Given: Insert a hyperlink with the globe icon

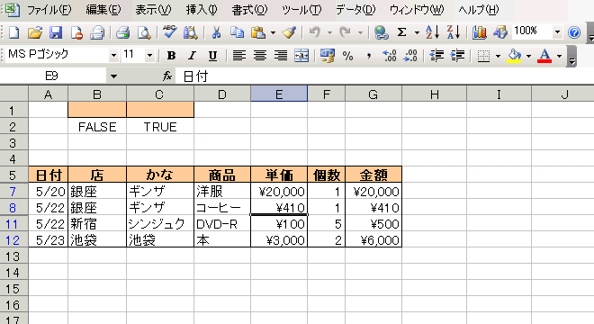Looking at the screenshot, I should [x=381, y=32].
